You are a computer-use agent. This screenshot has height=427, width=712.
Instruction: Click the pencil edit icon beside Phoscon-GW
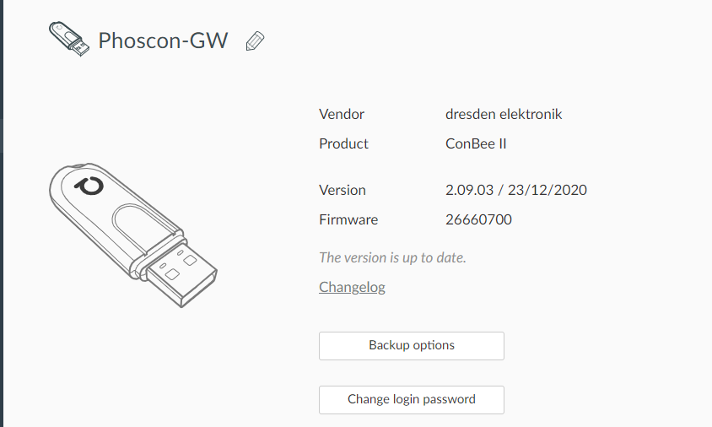(x=255, y=41)
